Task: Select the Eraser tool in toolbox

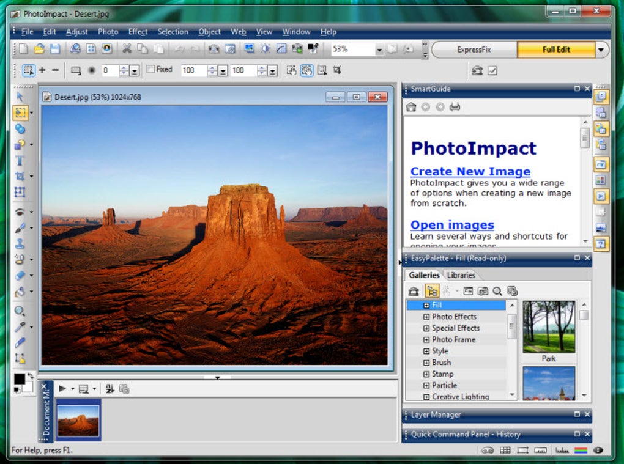Action: [x=20, y=275]
